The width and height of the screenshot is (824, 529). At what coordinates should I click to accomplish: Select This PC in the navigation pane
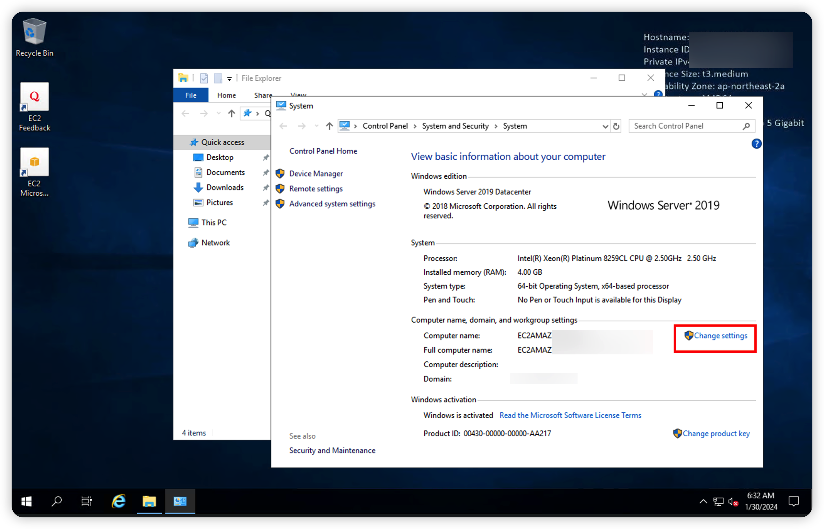coord(214,222)
